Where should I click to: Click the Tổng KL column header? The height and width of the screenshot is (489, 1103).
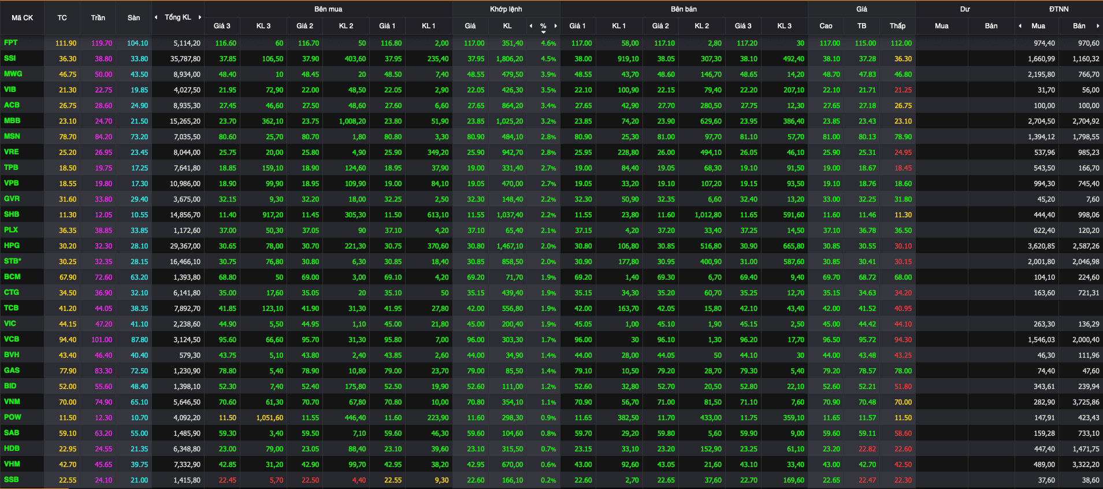pos(177,17)
